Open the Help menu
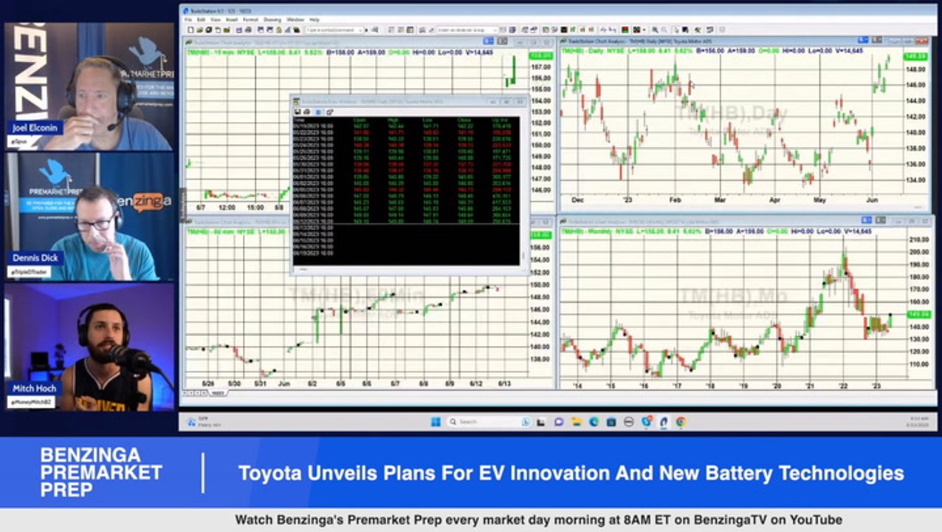 coord(314,19)
